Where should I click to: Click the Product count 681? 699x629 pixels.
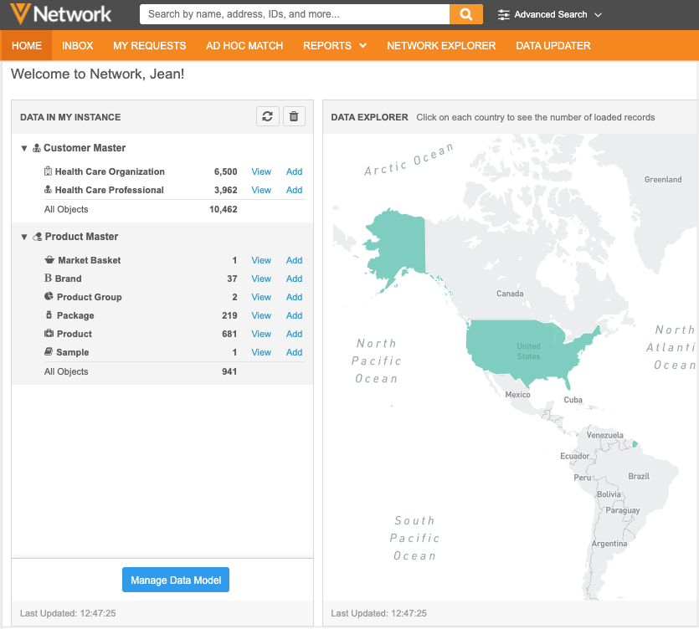(x=229, y=334)
